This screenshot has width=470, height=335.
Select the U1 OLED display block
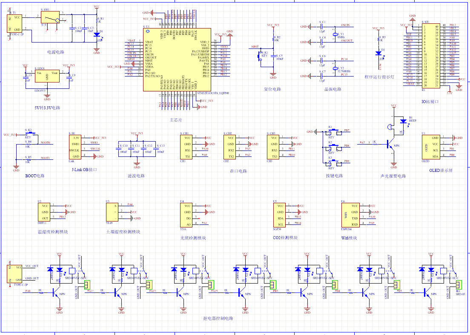click(x=431, y=147)
